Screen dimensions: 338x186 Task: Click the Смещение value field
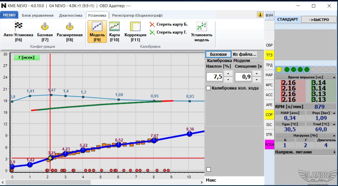[243, 77]
